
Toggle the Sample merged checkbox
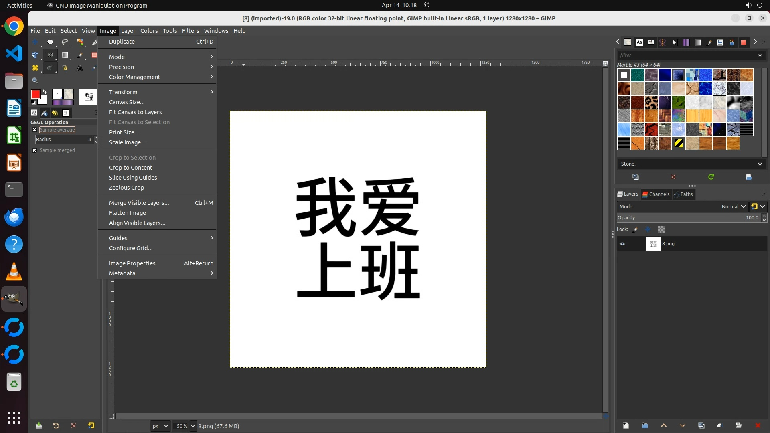(x=34, y=150)
